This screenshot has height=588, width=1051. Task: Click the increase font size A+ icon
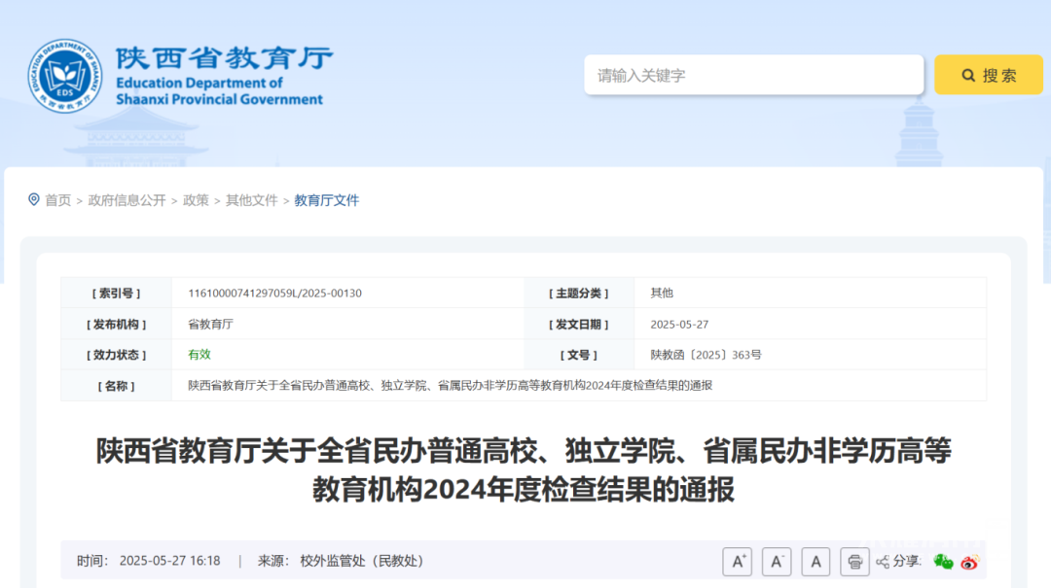tap(738, 561)
